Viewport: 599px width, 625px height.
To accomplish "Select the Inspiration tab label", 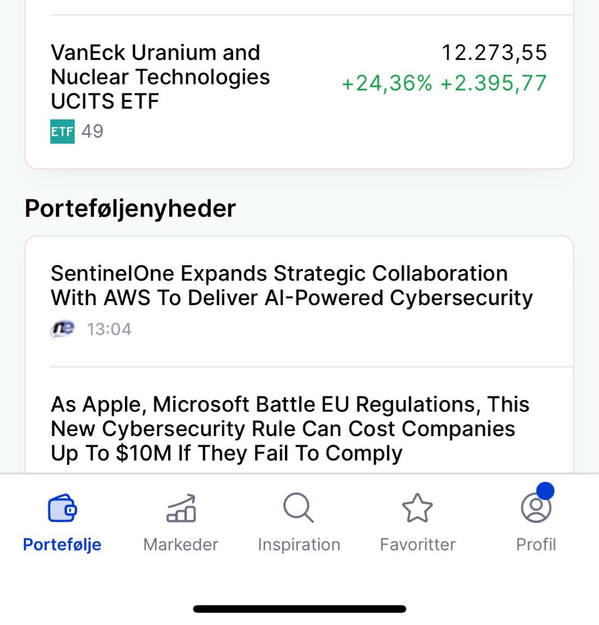I will tap(299, 545).
